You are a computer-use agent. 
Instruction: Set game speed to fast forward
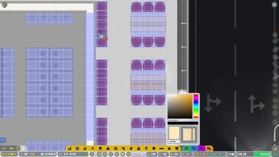[10, 154]
